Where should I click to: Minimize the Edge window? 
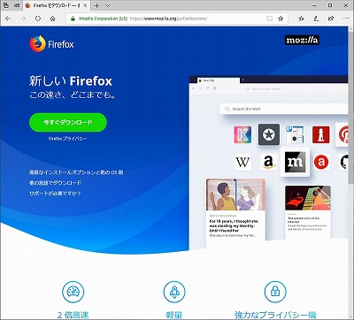[x=315, y=5]
